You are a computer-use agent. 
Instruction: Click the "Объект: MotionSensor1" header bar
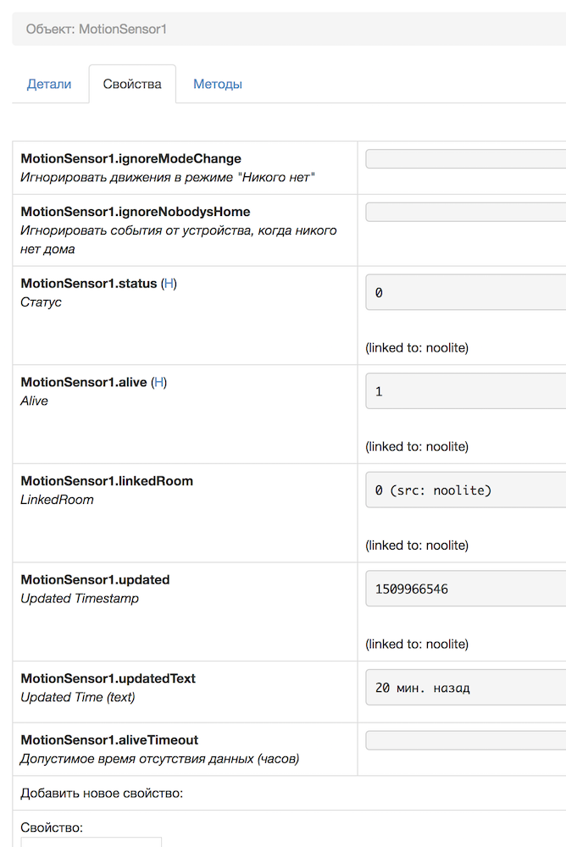[x=288, y=29]
